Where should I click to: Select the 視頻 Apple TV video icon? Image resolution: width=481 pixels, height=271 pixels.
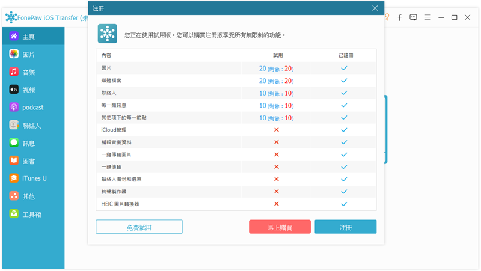pyautogui.click(x=14, y=90)
